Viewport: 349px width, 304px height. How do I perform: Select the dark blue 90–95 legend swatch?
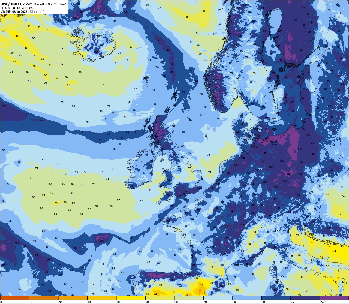[276, 298]
